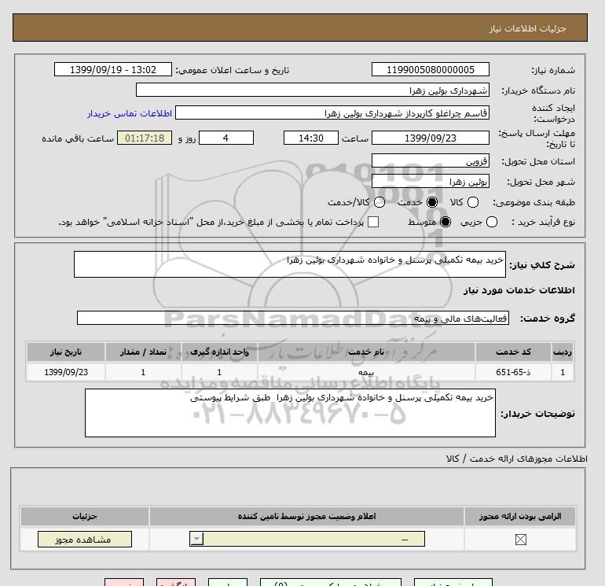This screenshot has height=586, width=605.
Task: Open اطلاعات تماس خریدار link
Action: click(x=130, y=113)
